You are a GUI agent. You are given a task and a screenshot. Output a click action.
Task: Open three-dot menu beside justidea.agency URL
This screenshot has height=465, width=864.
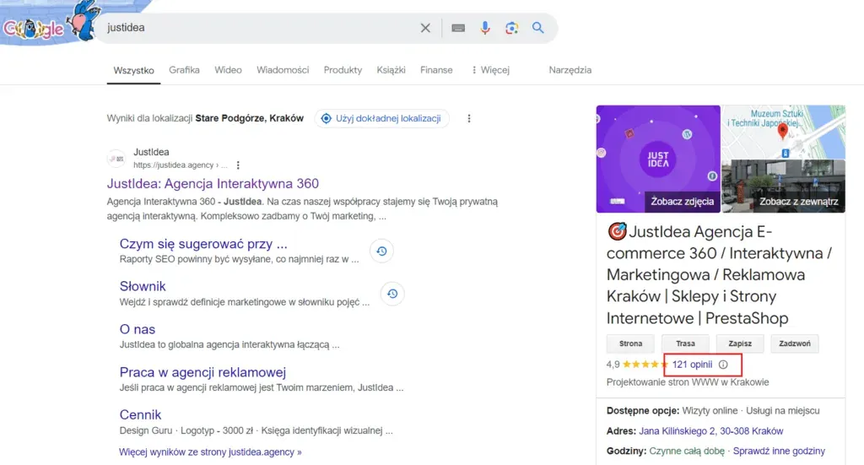click(x=238, y=165)
